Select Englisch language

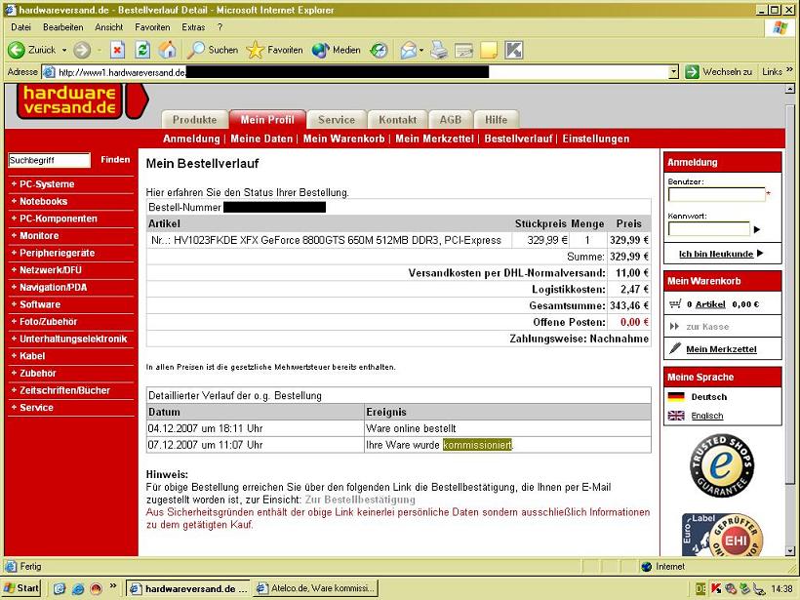[x=707, y=416]
